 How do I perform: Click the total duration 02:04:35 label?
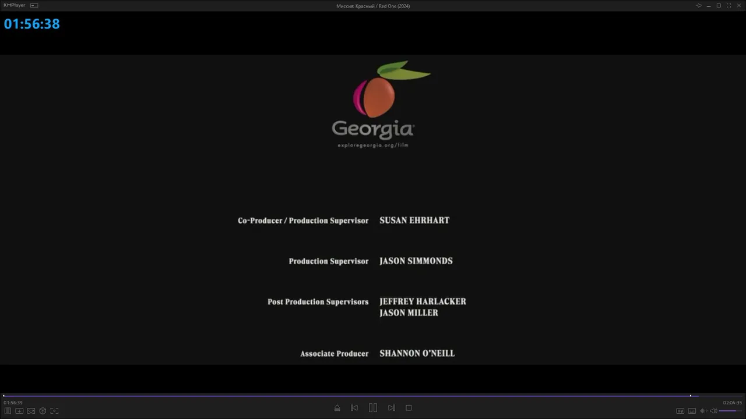click(733, 403)
